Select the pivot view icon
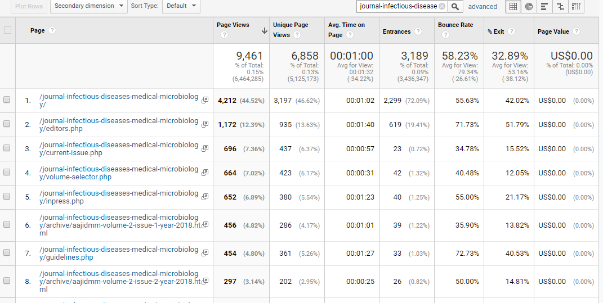The height and width of the screenshot is (303, 603). click(x=576, y=6)
